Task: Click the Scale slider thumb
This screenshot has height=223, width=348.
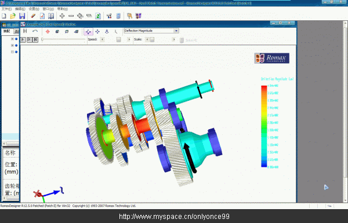Action: coord(152,40)
